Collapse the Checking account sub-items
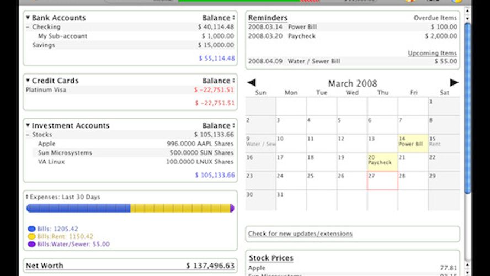This screenshot has width=490, height=276. (x=28, y=27)
